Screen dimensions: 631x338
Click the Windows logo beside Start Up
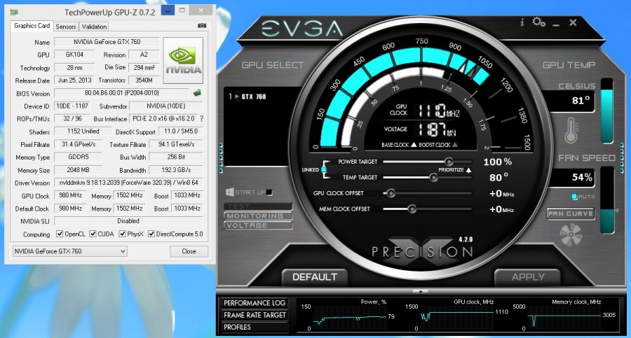(230, 192)
